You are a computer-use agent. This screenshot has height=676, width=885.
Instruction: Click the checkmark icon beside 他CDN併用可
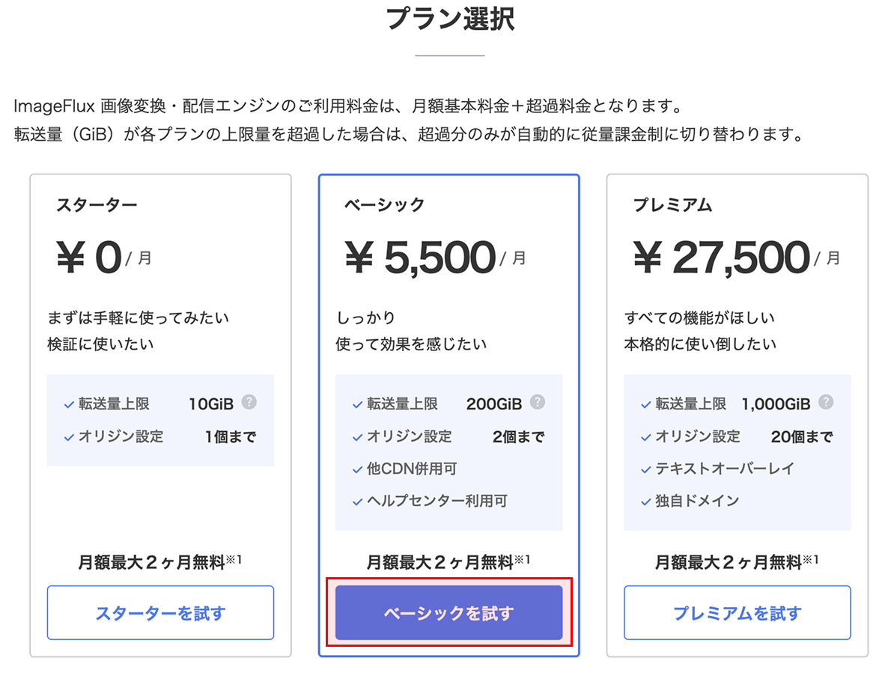[x=356, y=469]
